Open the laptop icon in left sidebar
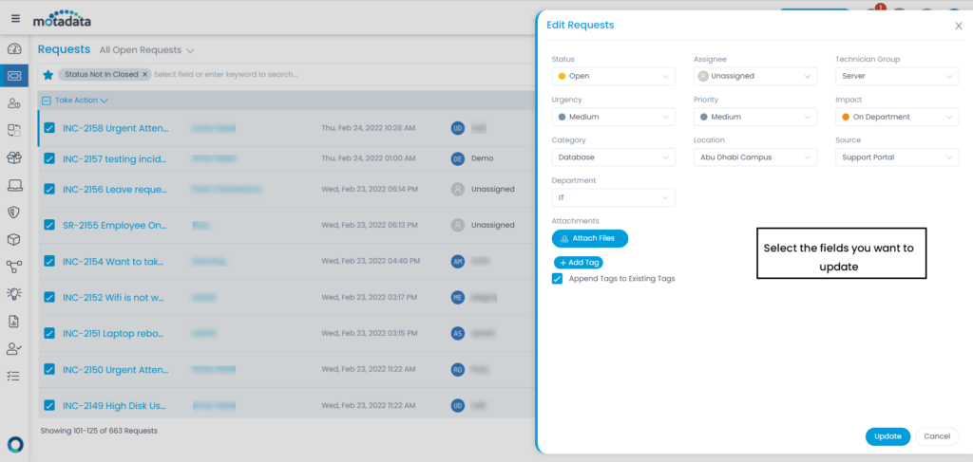The height and width of the screenshot is (462, 973). (14, 185)
